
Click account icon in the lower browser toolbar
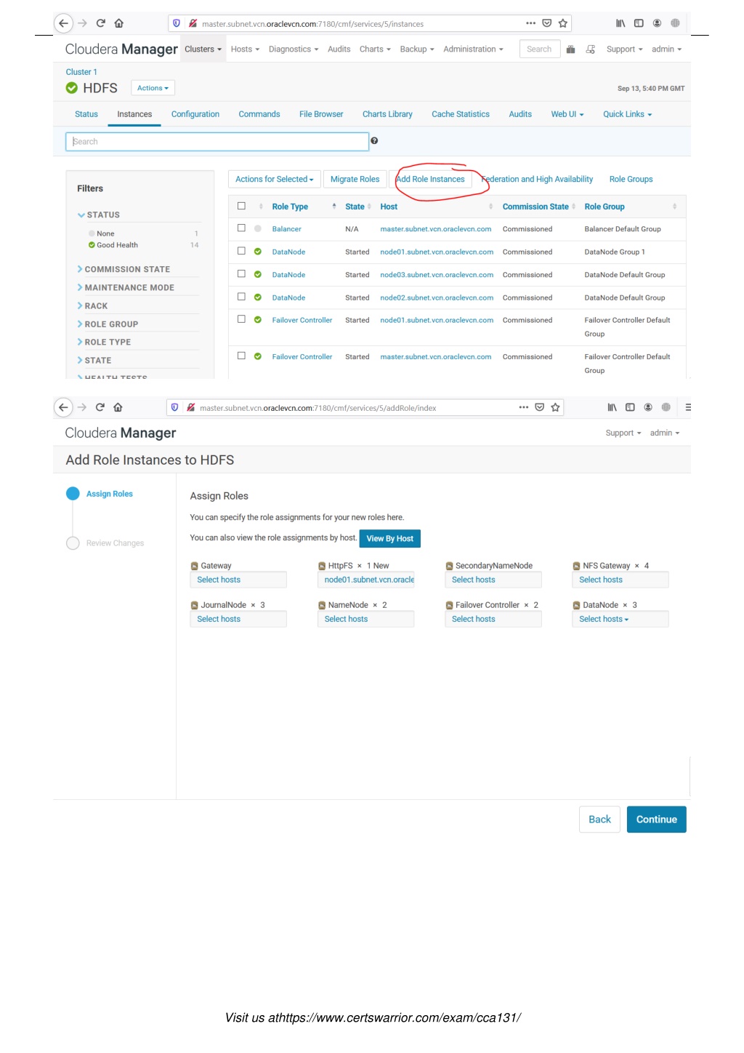(648, 407)
